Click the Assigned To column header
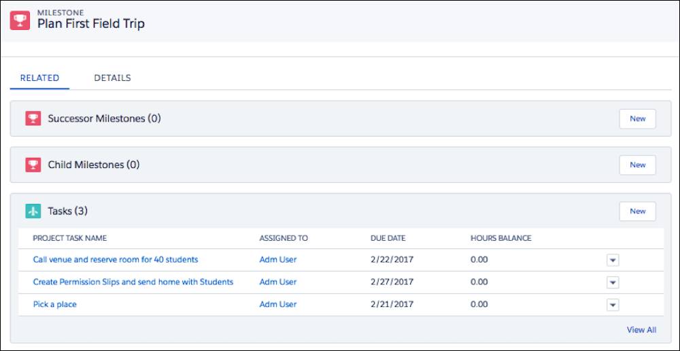 284,238
